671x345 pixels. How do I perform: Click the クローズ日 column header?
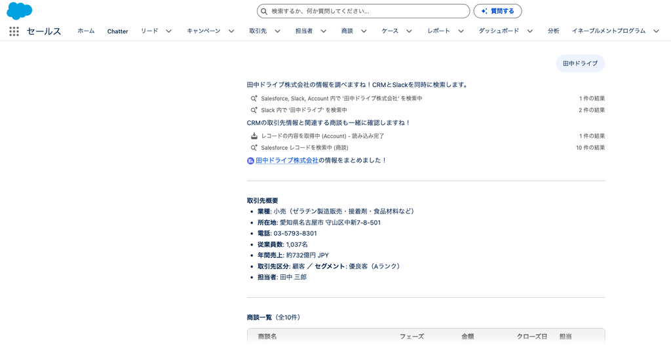[532, 337]
